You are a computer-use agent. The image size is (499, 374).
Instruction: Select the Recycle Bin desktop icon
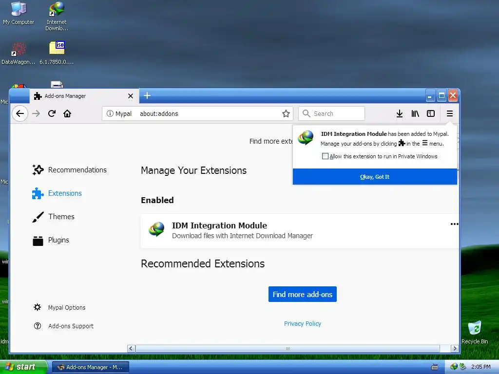pyautogui.click(x=475, y=332)
